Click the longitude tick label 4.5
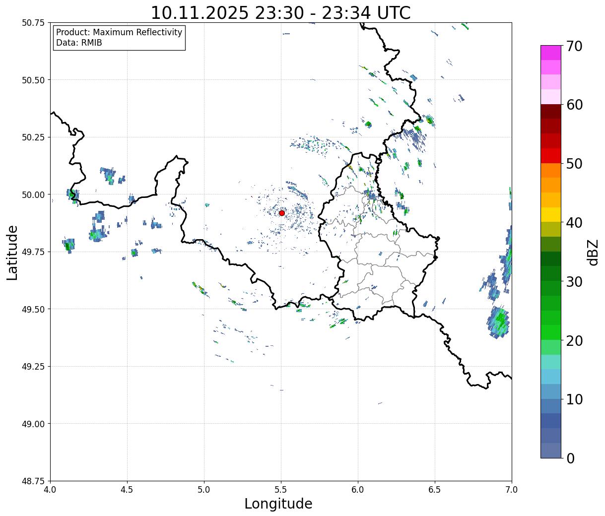The image size is (605, 516). tap(127, 490)
